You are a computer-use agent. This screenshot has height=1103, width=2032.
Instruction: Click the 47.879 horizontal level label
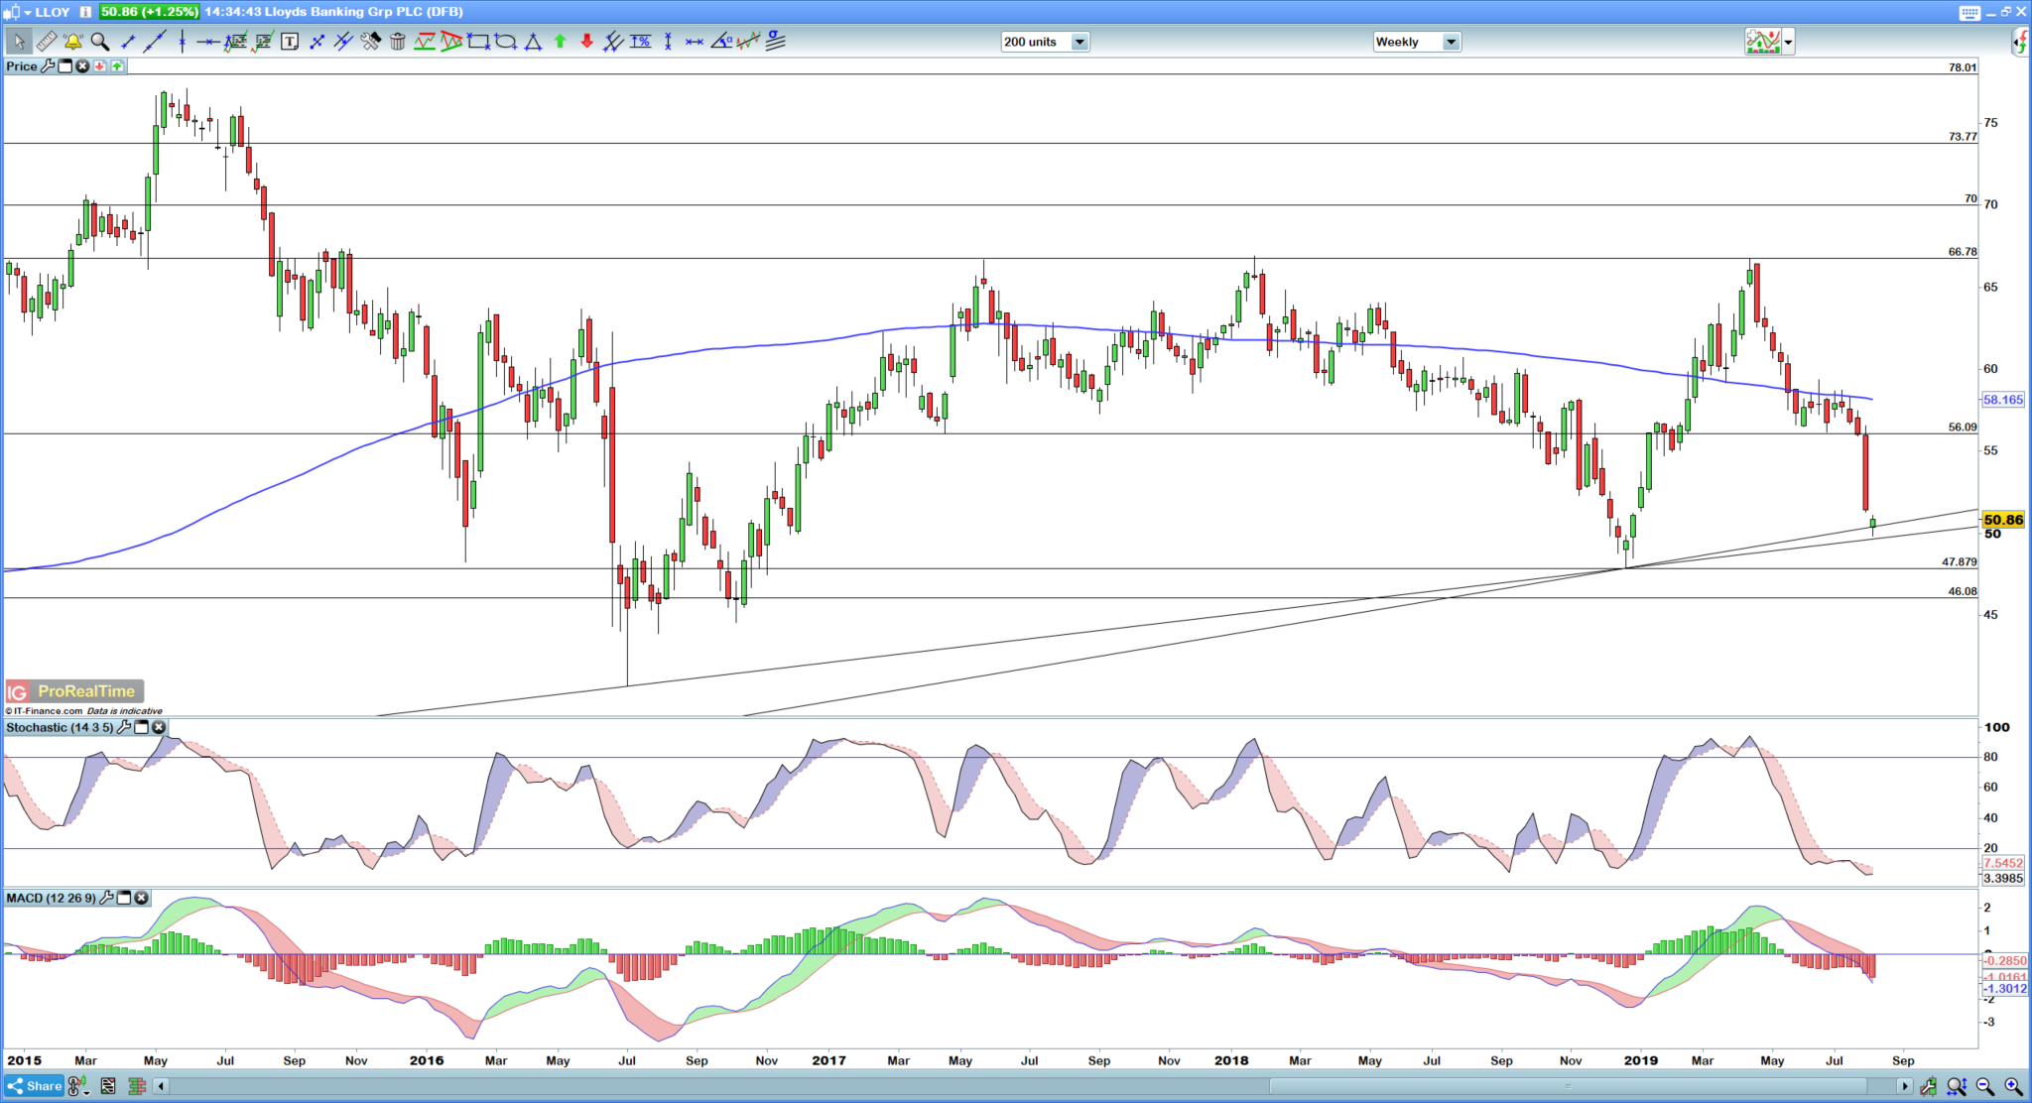click(x=1960, y=561)
